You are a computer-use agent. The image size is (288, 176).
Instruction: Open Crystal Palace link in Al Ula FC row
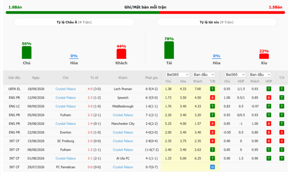click(x=66, y=158)
